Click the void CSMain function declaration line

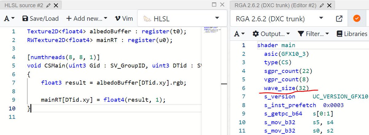(x=114, y=66)
